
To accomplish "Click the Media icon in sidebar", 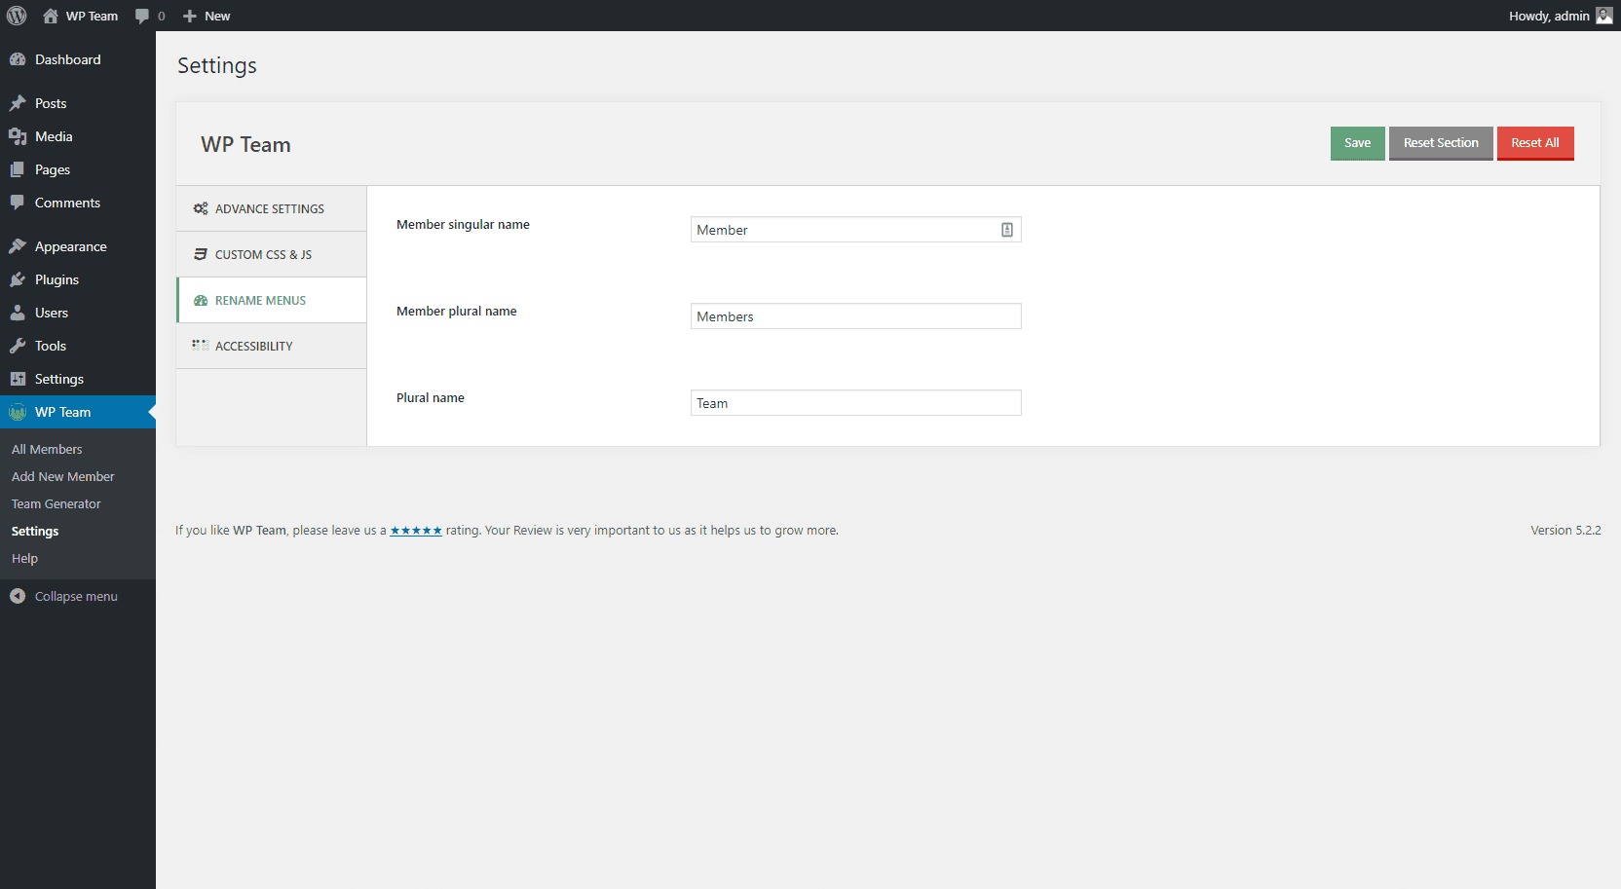I will [18, 136].
